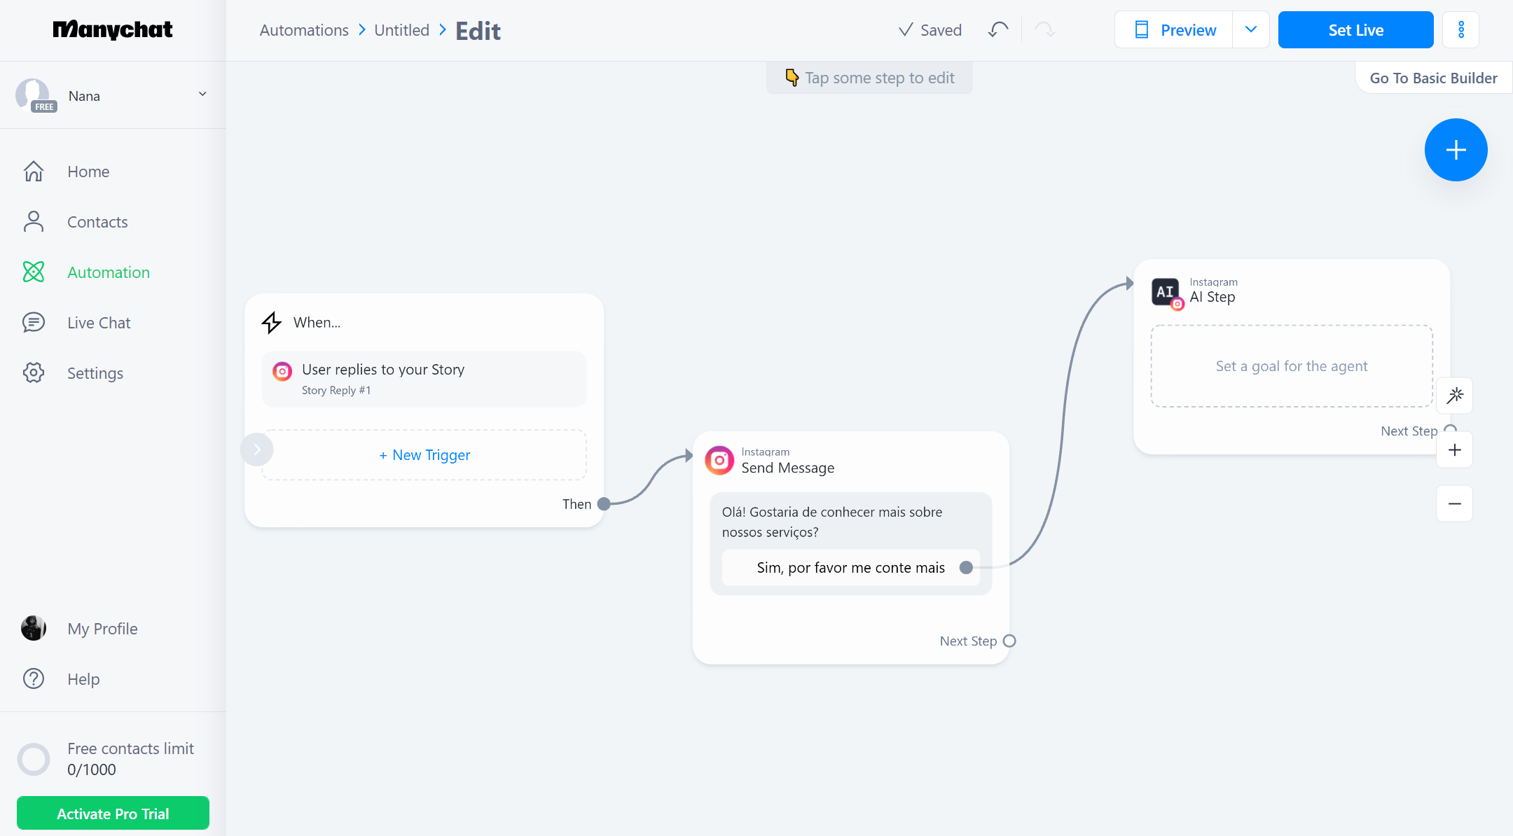Click the Contacts person icon

click(34, 222)
